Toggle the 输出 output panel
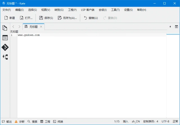180x125 pixels. coord(7,122)
